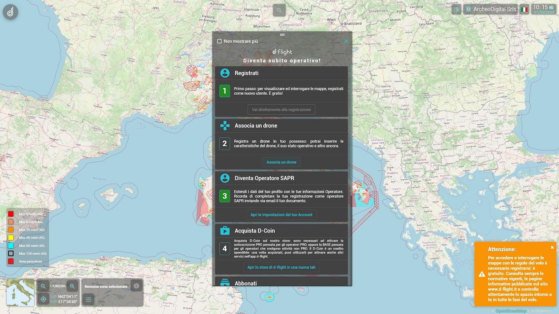This screenshot has height=314, width=559.
Task: Toggle the red 'Max 0 metri AGL' layer
Action: (x=11, y=214)
